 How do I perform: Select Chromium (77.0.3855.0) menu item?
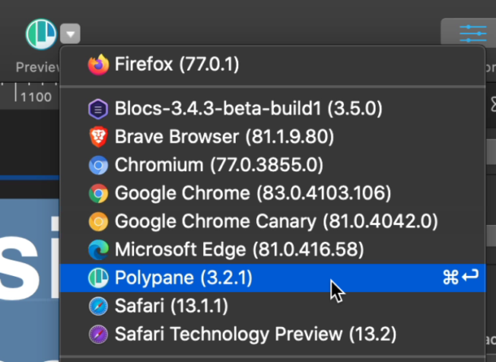click(x=272, y=165)
